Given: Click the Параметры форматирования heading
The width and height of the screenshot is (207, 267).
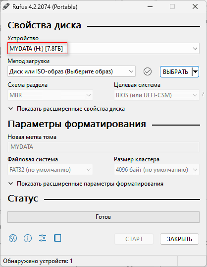Looking at the screenshot, I should 77,124.
